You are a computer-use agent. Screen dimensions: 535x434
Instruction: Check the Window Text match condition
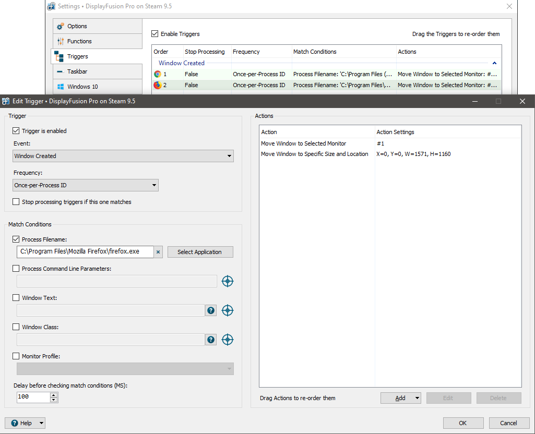[x=16, y=298]
